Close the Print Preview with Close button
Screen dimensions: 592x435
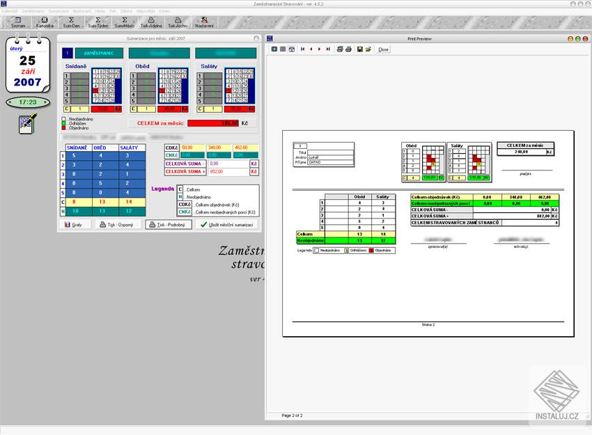(x=383, y=49)
